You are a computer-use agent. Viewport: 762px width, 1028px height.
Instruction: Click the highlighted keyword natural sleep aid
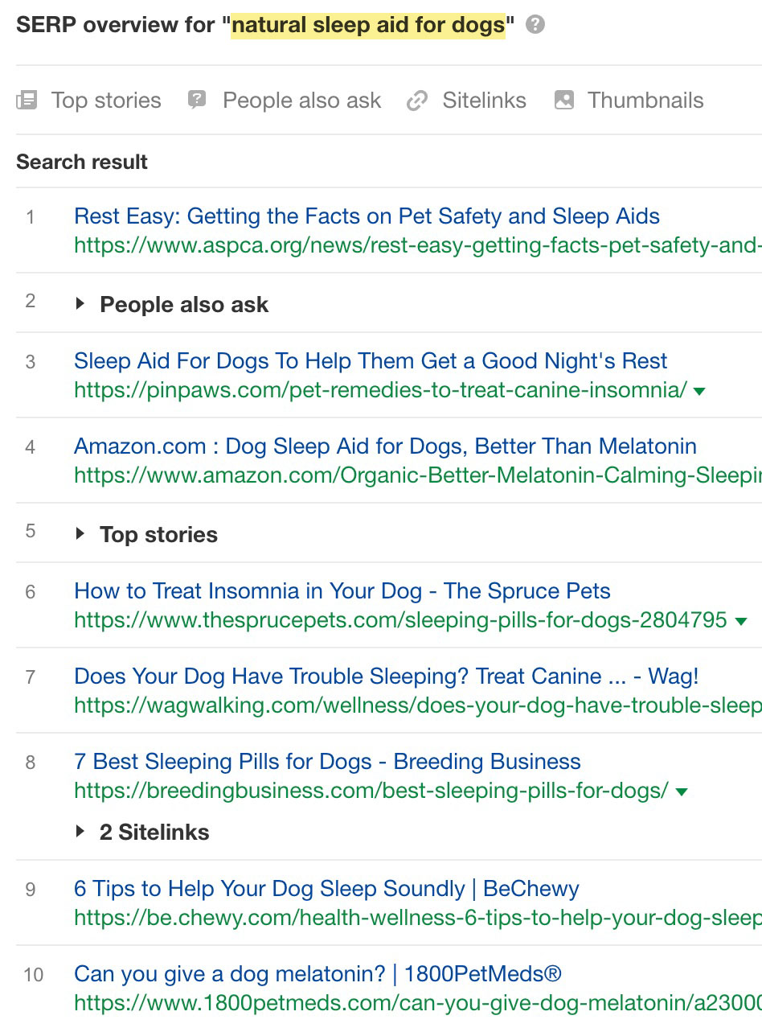click(x=368, y=26)
